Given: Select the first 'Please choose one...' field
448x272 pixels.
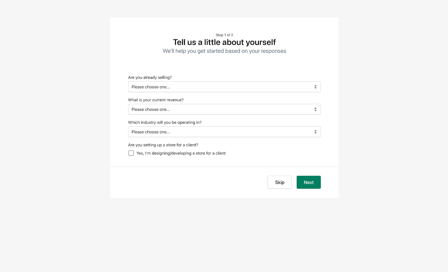Looking at the screenshot, I should (x=224, y=87).
